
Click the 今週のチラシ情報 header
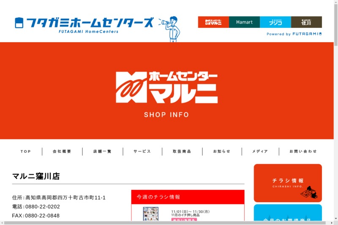tap(188, 197)
